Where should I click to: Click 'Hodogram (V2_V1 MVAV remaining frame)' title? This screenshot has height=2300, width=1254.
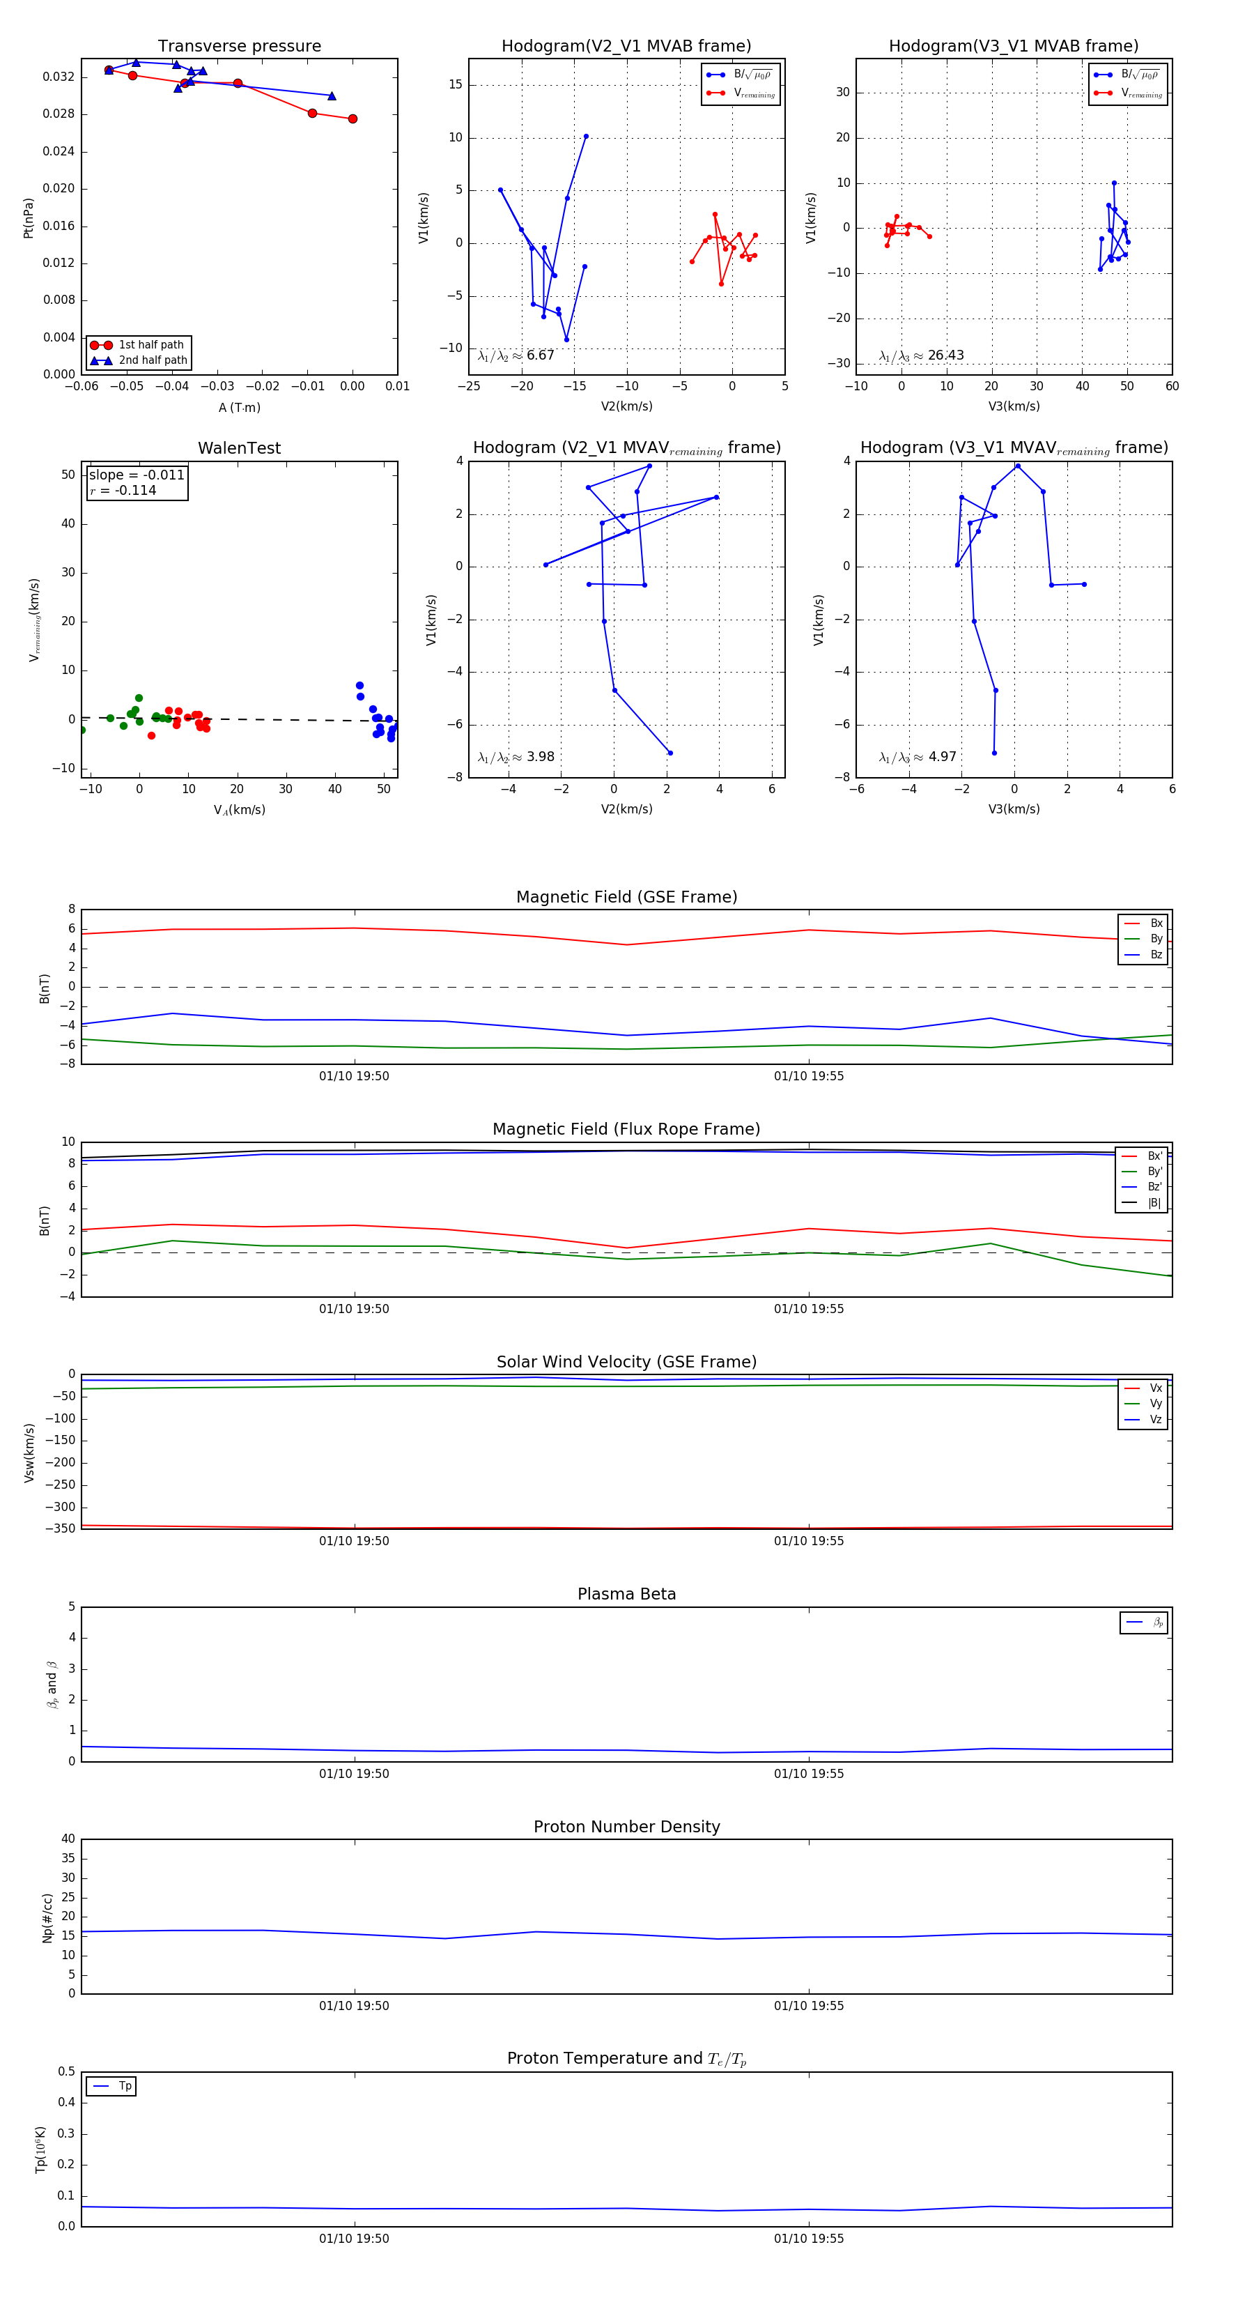(626, 448)
